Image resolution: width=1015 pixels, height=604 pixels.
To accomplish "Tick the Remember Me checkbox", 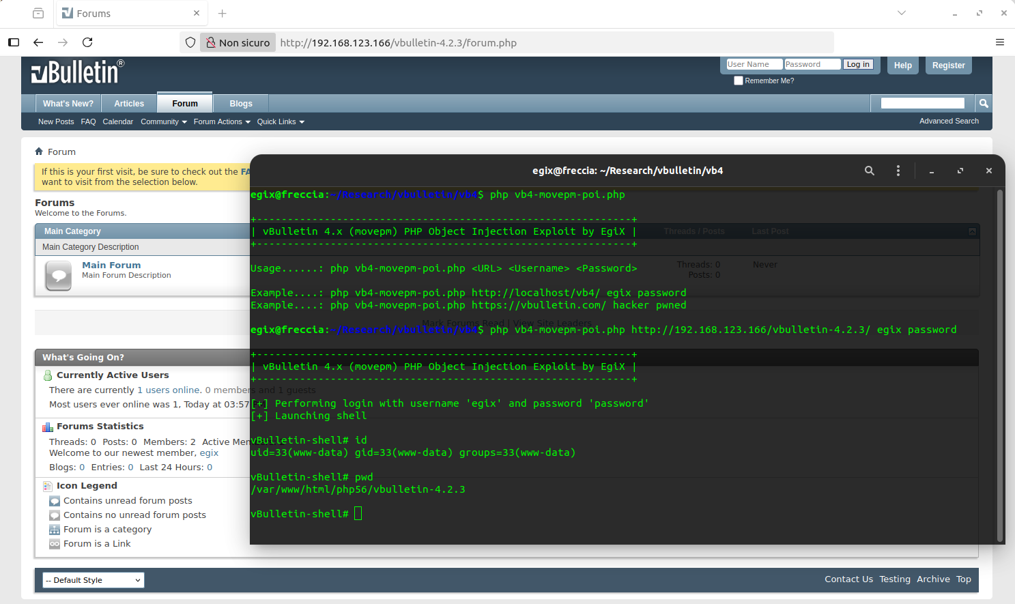I will pos(739,81).
